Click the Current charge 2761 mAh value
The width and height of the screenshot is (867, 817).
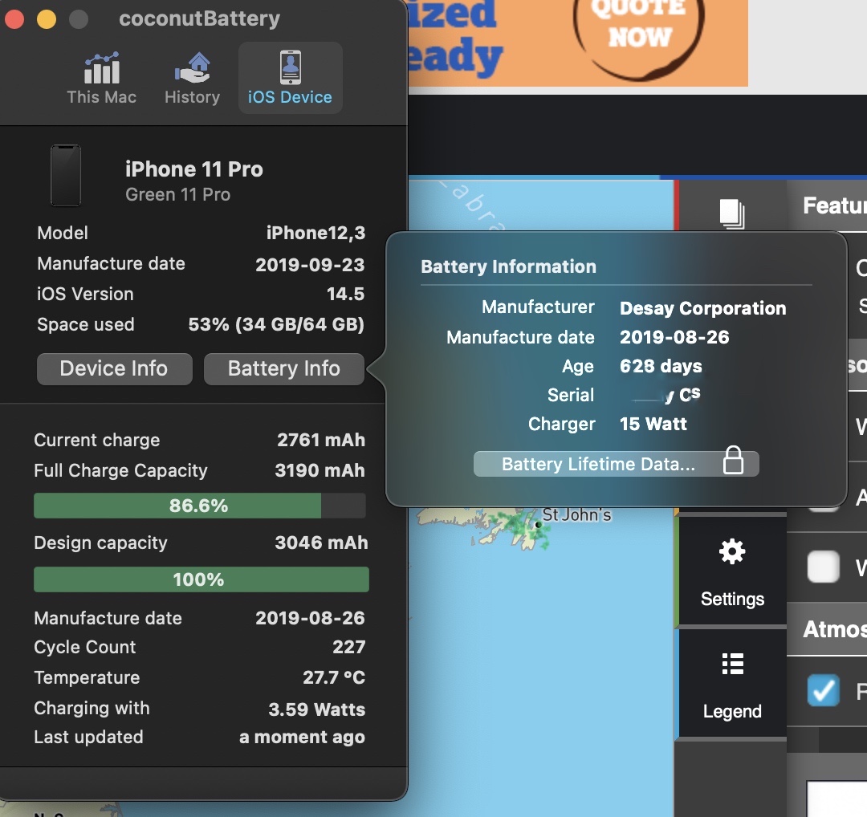coord(321,440)
